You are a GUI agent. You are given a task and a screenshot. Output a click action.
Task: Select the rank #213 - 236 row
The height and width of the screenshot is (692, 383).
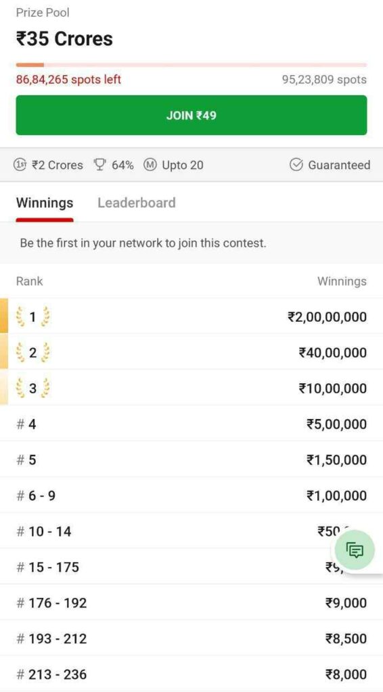pyautogui.click(x=191, y=674)
